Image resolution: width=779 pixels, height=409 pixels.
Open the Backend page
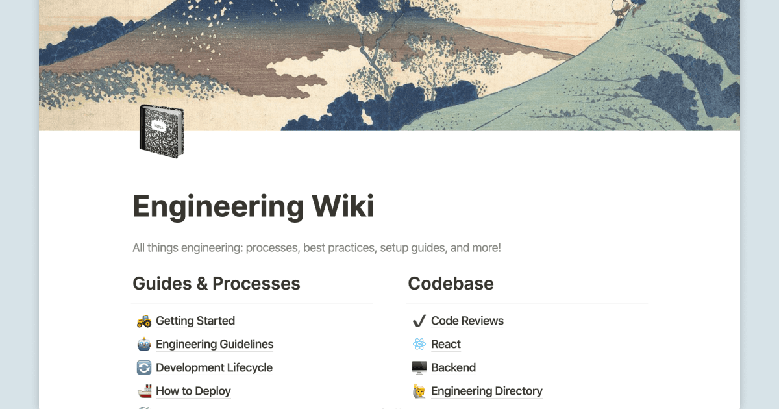453,367
